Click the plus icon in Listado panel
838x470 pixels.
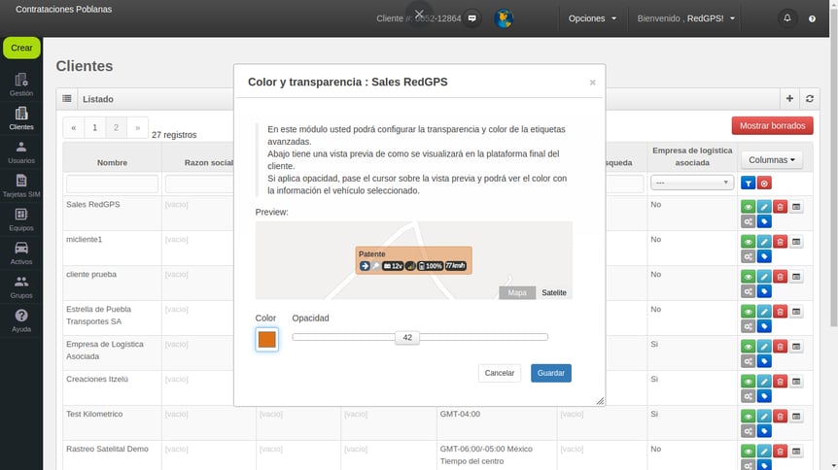tap(789, 99)
